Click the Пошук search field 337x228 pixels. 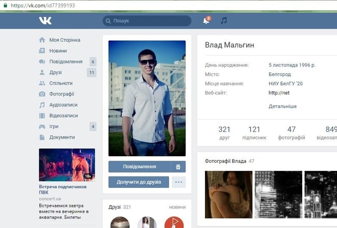coord(147,21)
